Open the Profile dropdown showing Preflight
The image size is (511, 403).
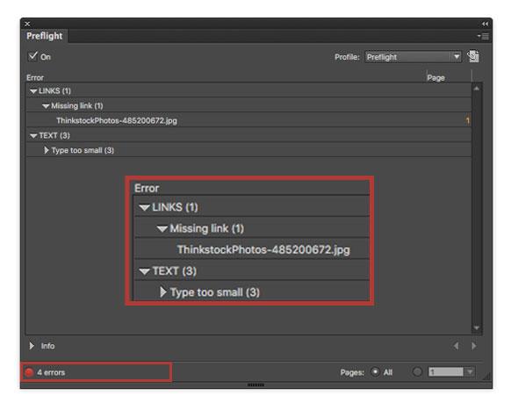pyautogui.click(x=413, y=57)
